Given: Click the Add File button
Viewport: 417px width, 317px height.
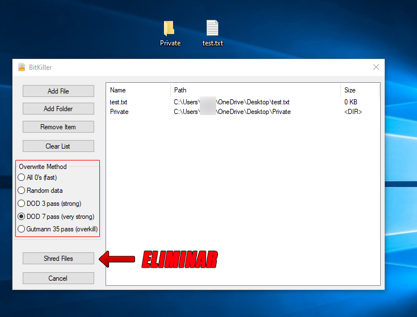Looking at the screenshot, I should point(58,91).
